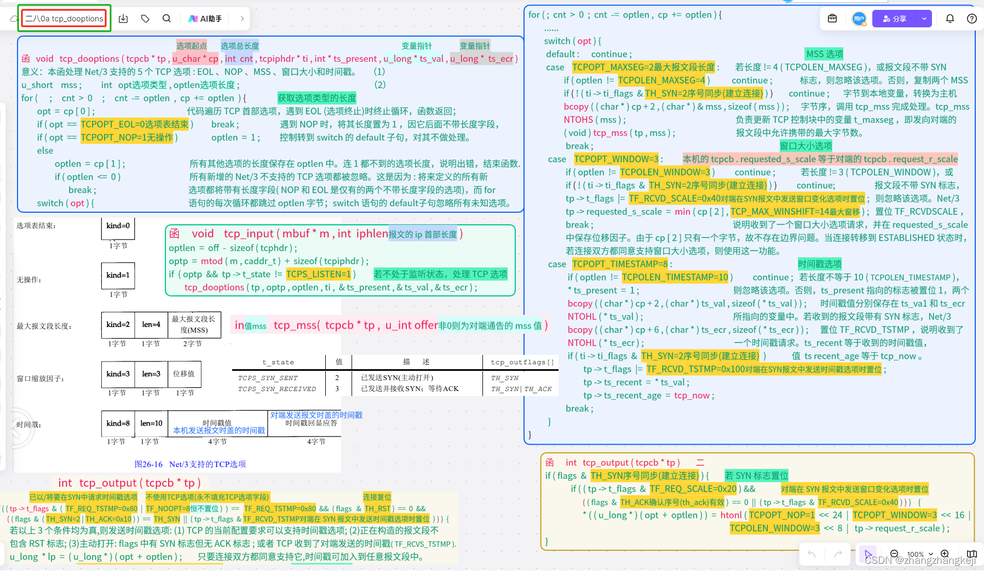This screenshot has height=571, width=984.
Task: Edit the board title tcp_dooptions
Action: [x=65, y=19]
